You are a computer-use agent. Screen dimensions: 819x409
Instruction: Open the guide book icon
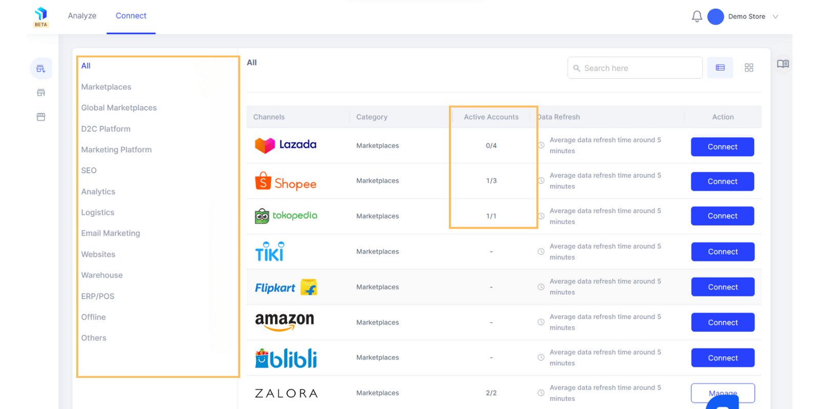(783, 64)
